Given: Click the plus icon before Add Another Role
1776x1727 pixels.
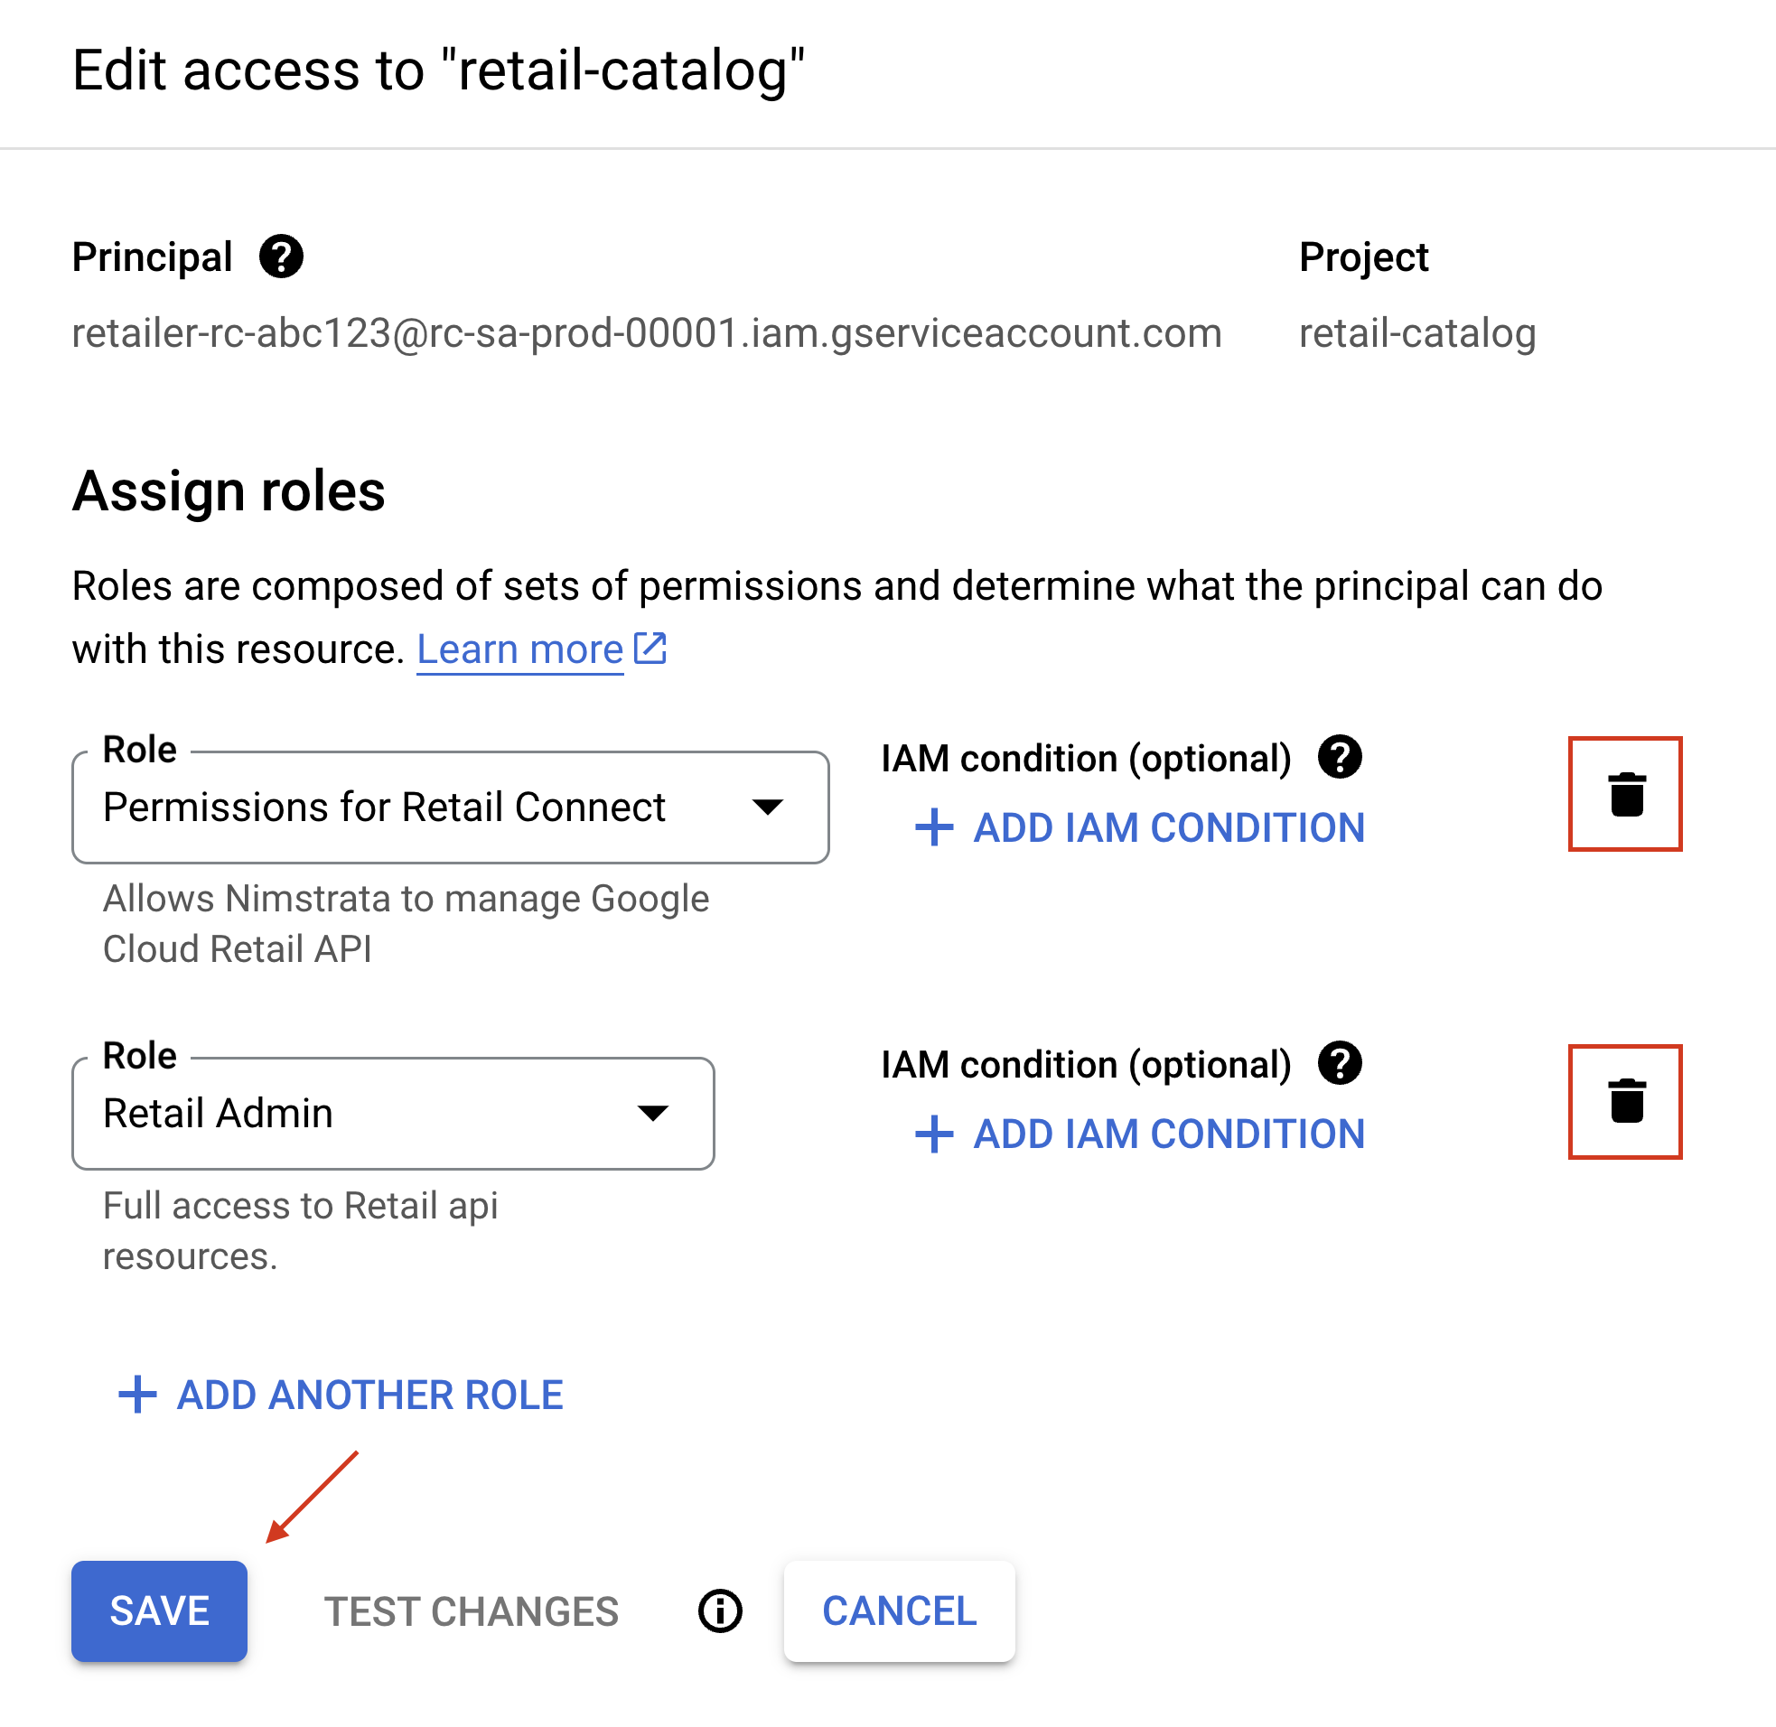Looking at the screenshot, I should point(137,1394).
